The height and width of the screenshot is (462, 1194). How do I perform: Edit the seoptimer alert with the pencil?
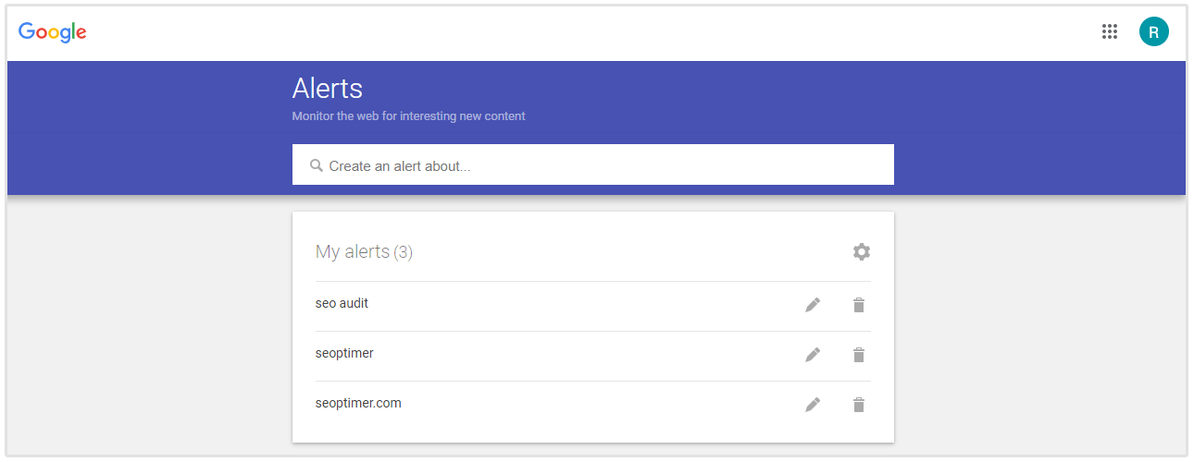tap(813, 355)
